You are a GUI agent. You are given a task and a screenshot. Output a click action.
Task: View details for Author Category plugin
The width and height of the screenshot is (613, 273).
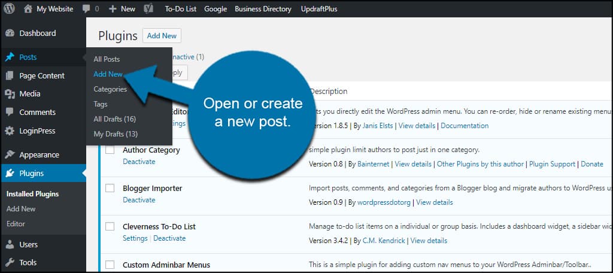pyautogui.click(x=413, y=164)
